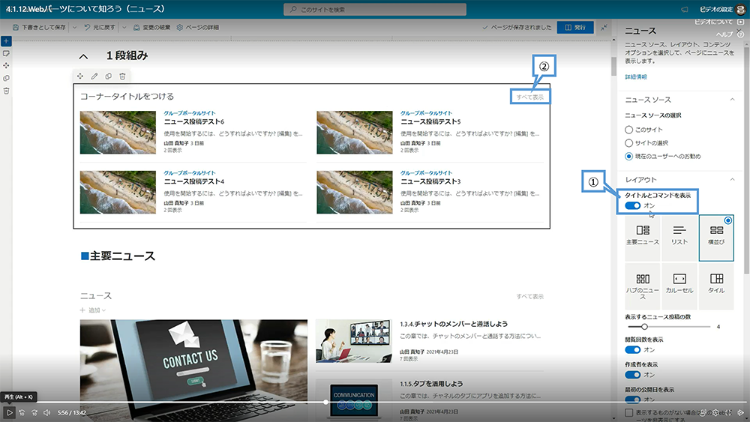750x422 pixels.
Task: Click 変更の破棄 in the command bar
Action: point(151,28)
